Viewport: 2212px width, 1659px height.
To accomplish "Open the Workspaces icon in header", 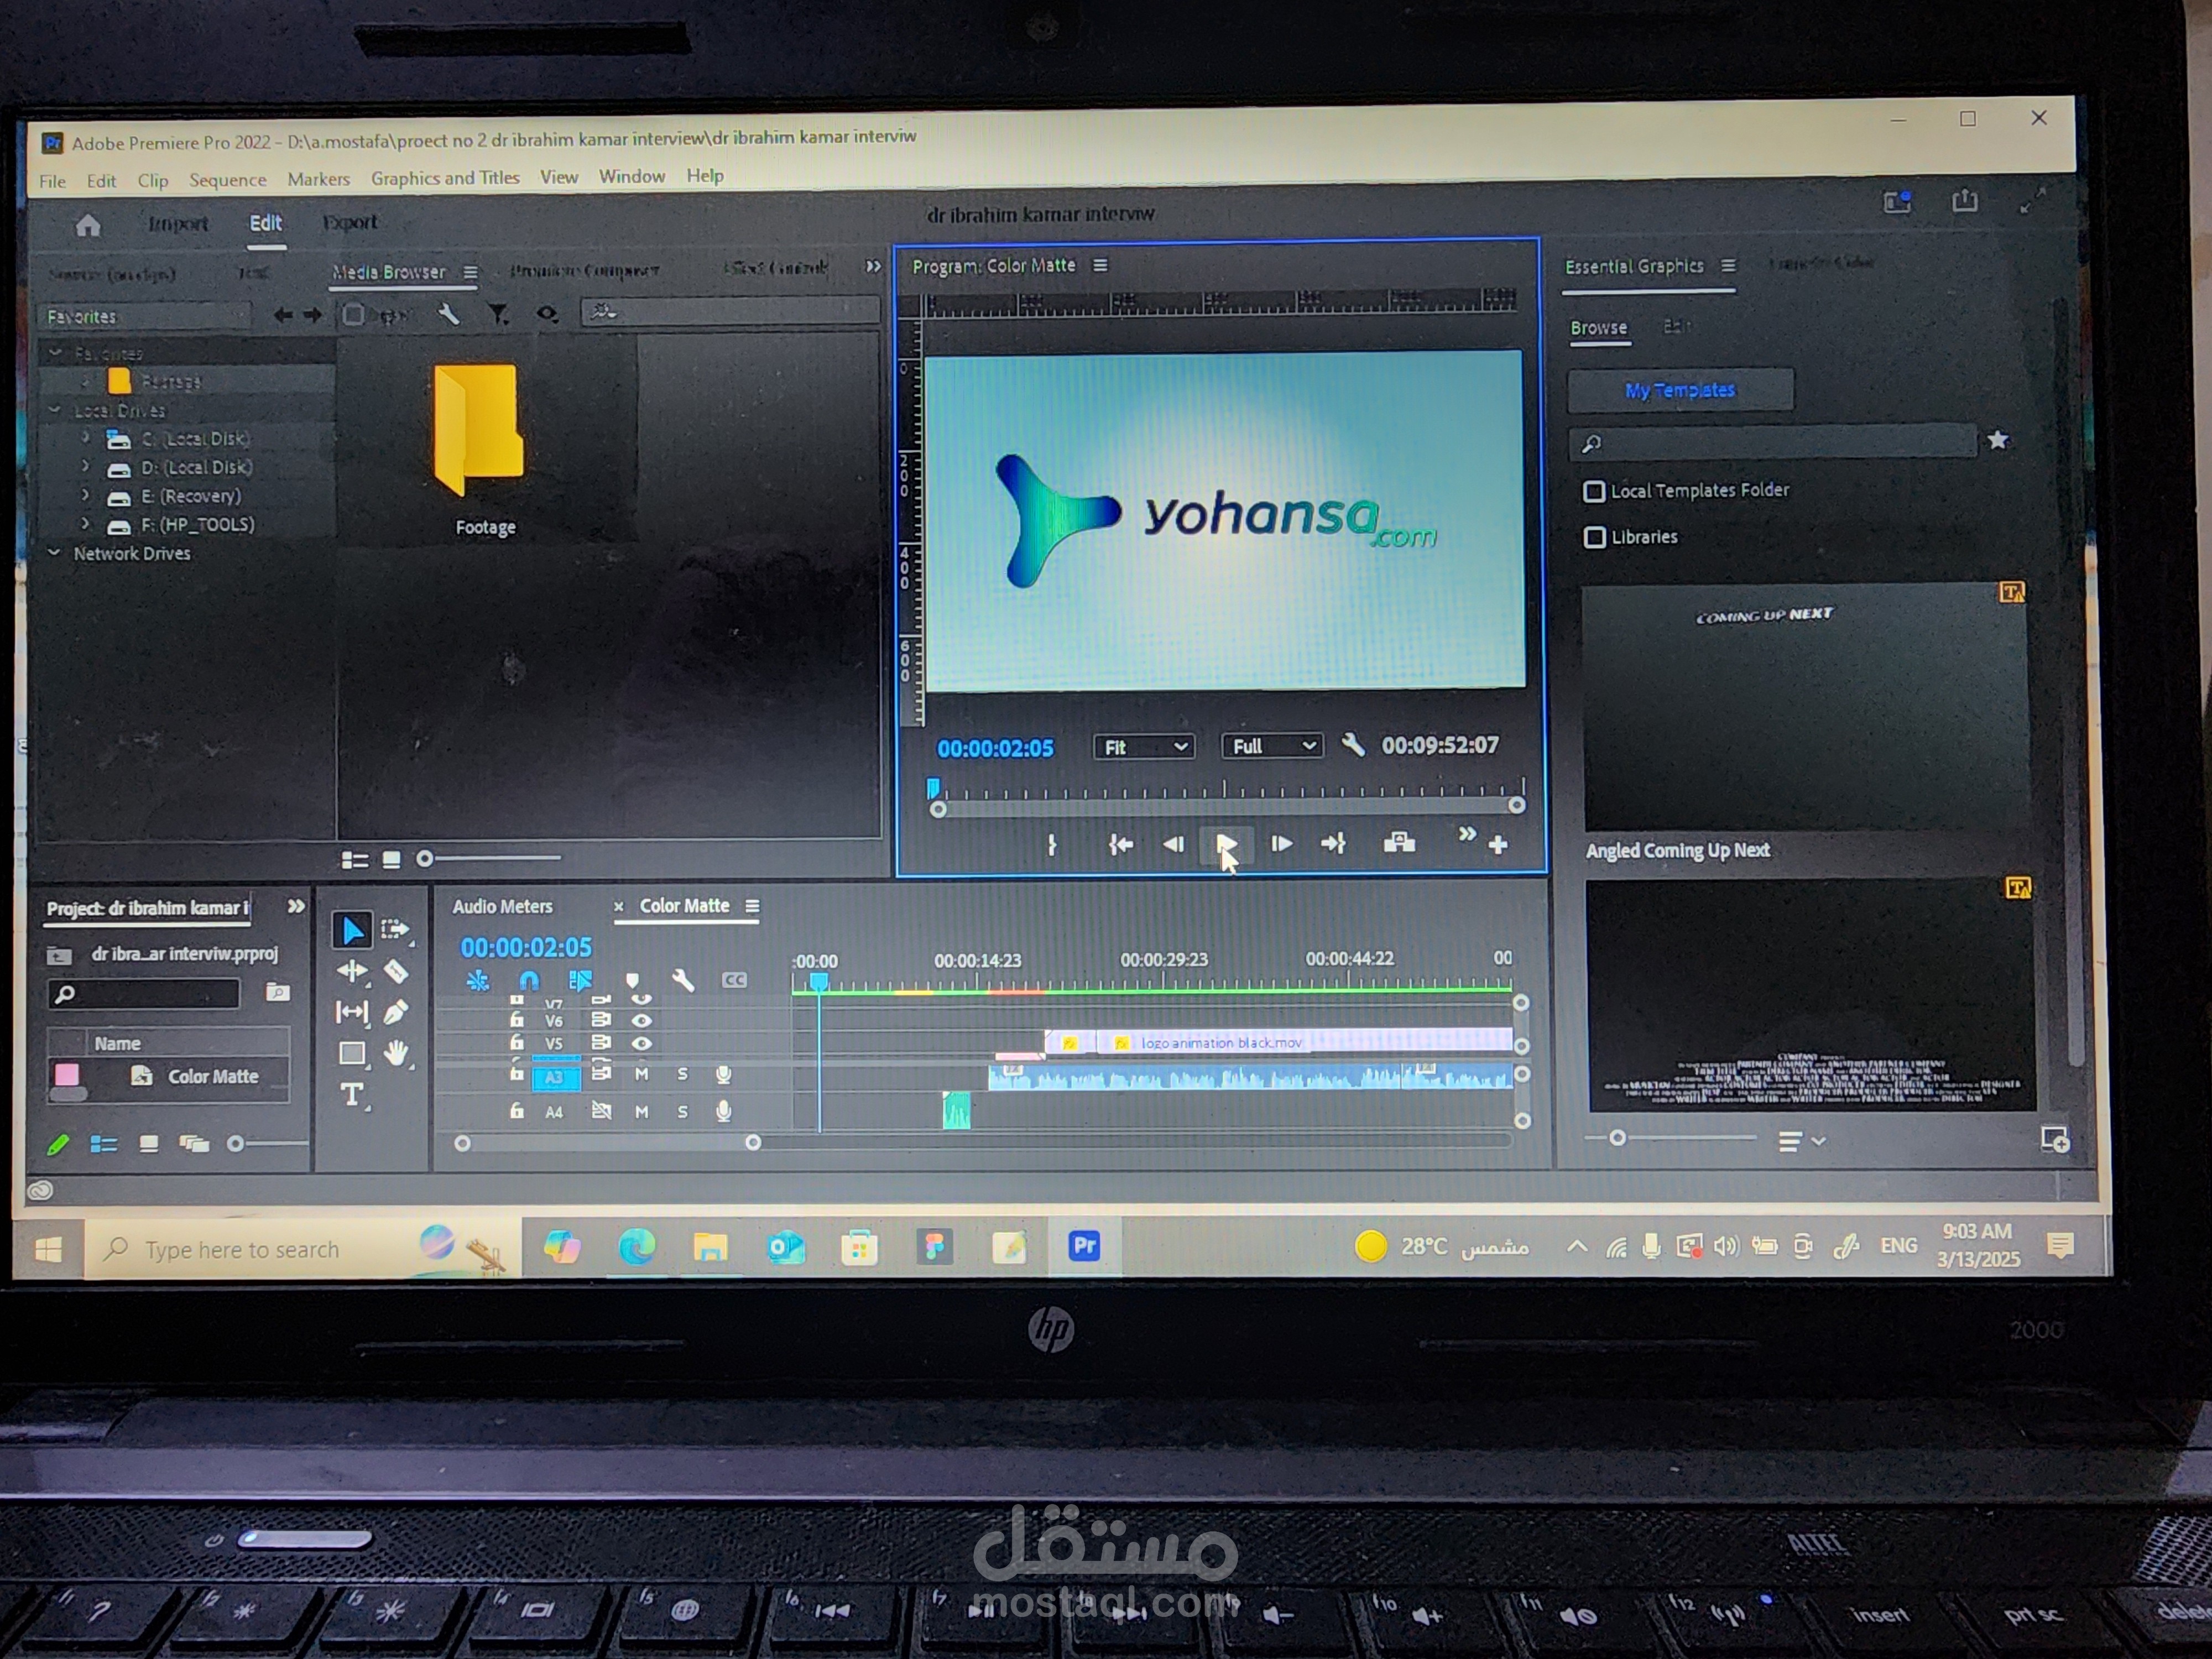I will click(1898, 202).
